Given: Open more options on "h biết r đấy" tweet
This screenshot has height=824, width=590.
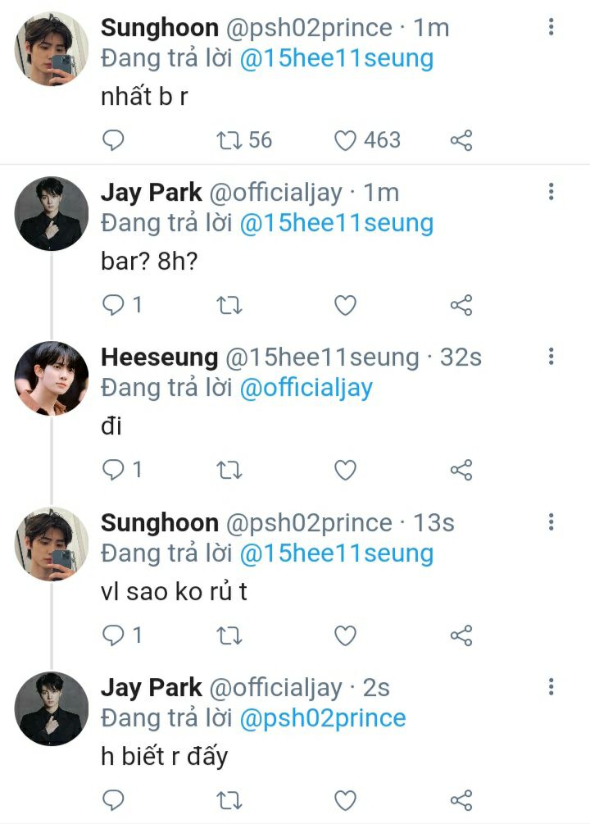Looking at the screenshot, I should click(x=551, y=687).
